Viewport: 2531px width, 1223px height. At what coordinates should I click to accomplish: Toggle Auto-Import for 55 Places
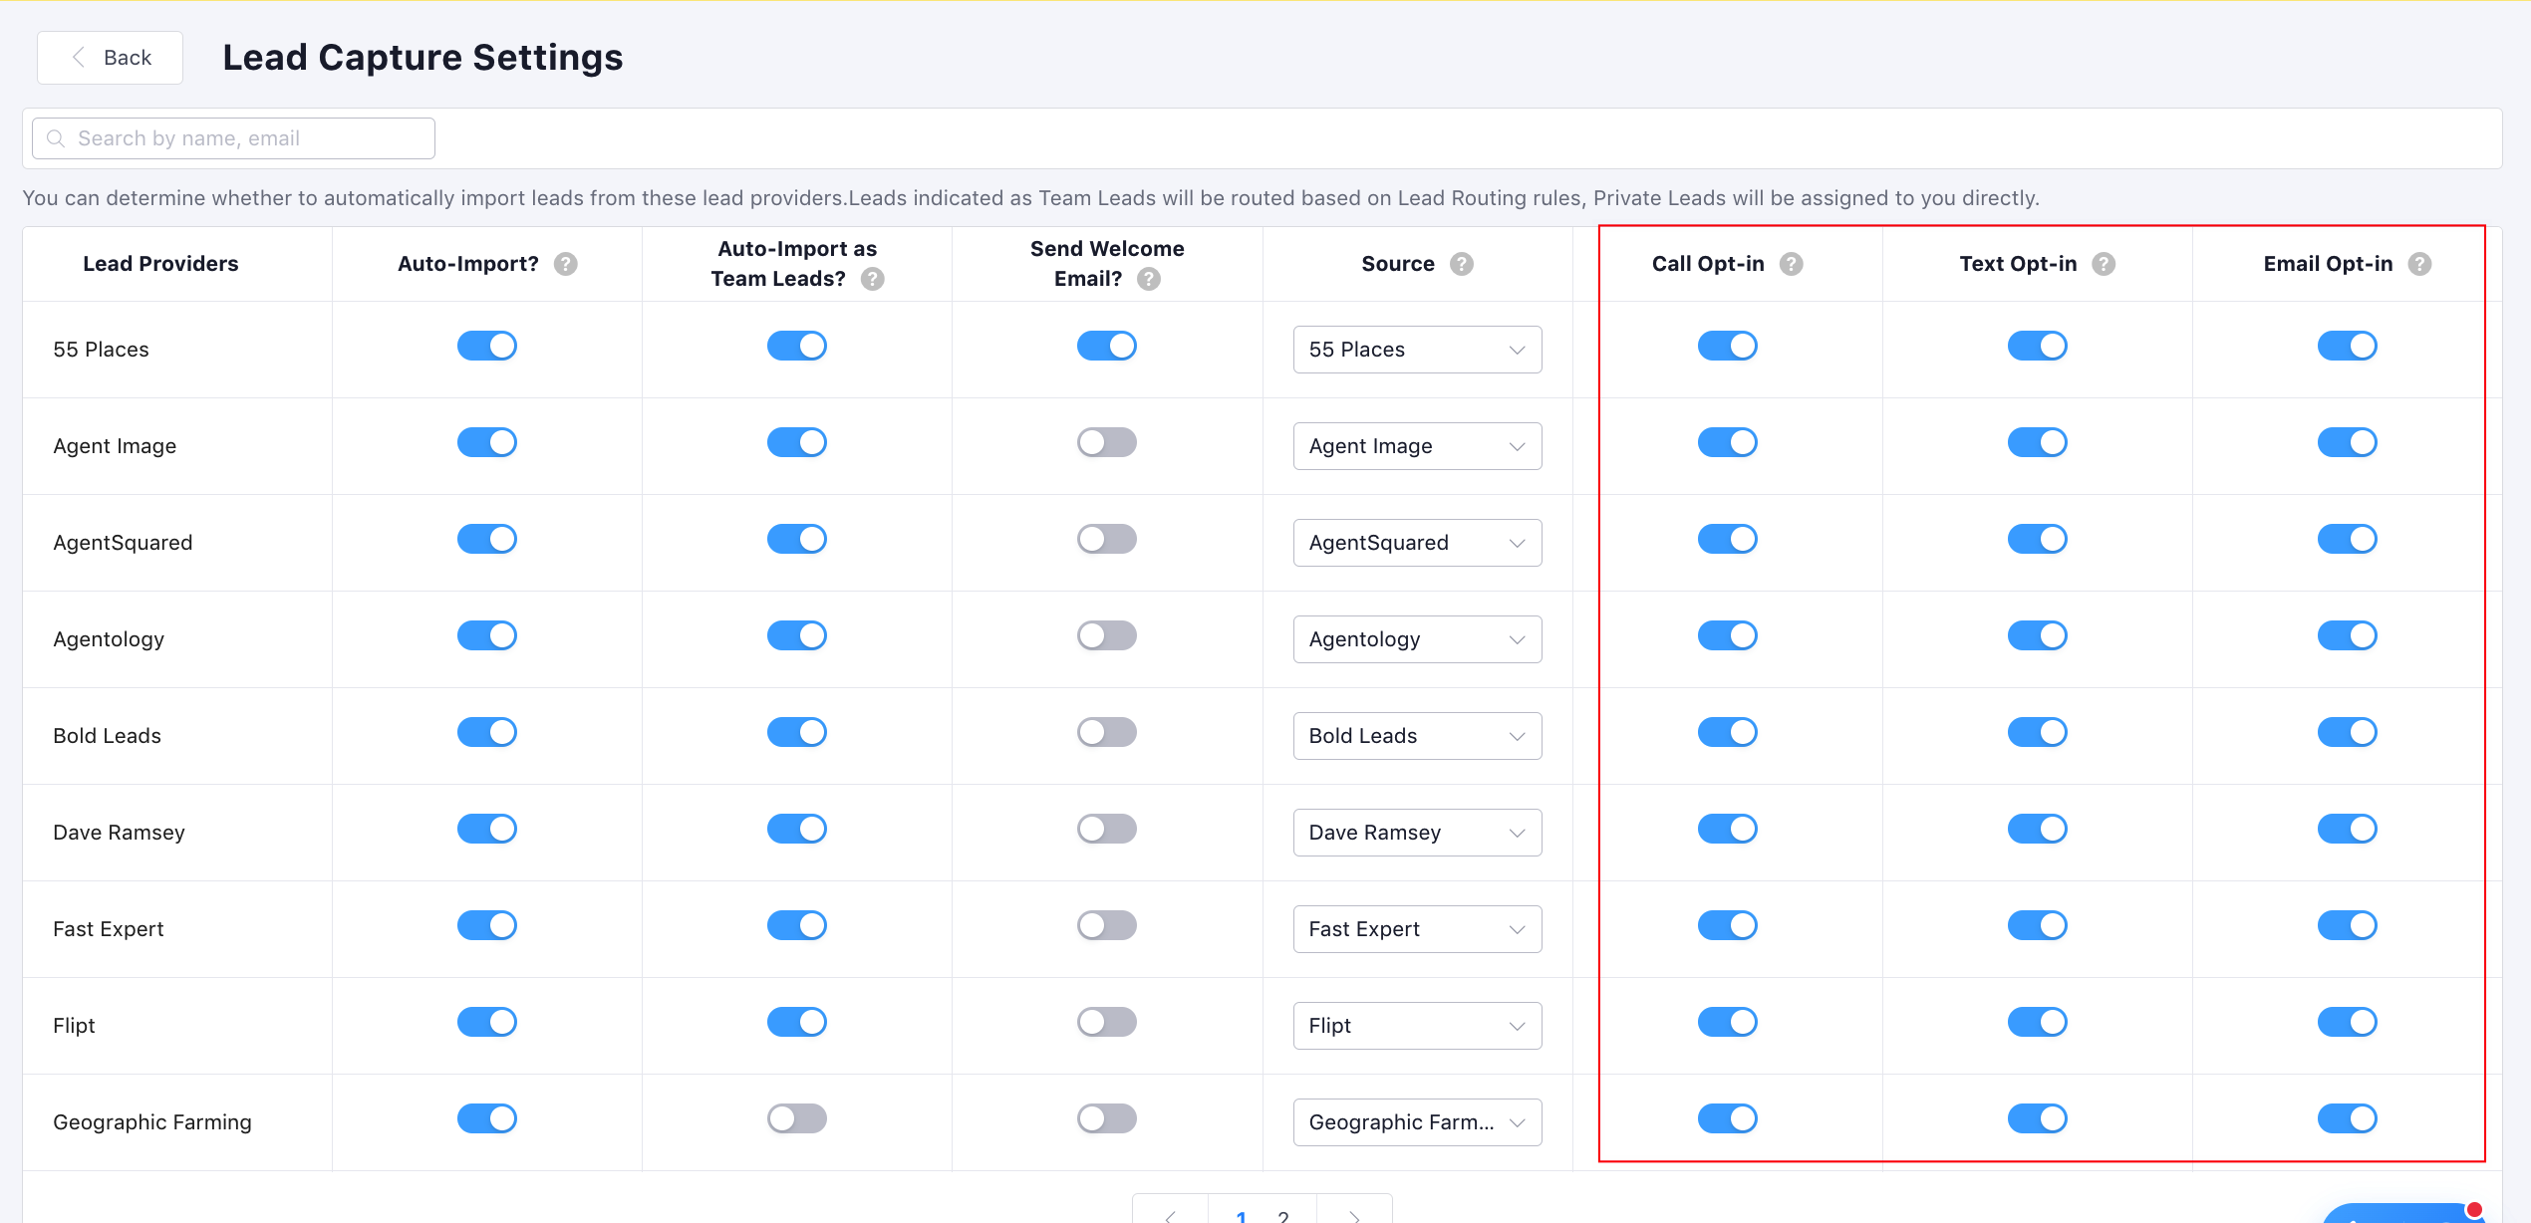(487, 346)
